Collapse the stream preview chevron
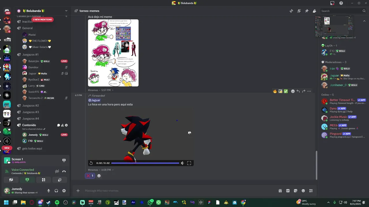The image size is (369, 207). coord(364,21)
